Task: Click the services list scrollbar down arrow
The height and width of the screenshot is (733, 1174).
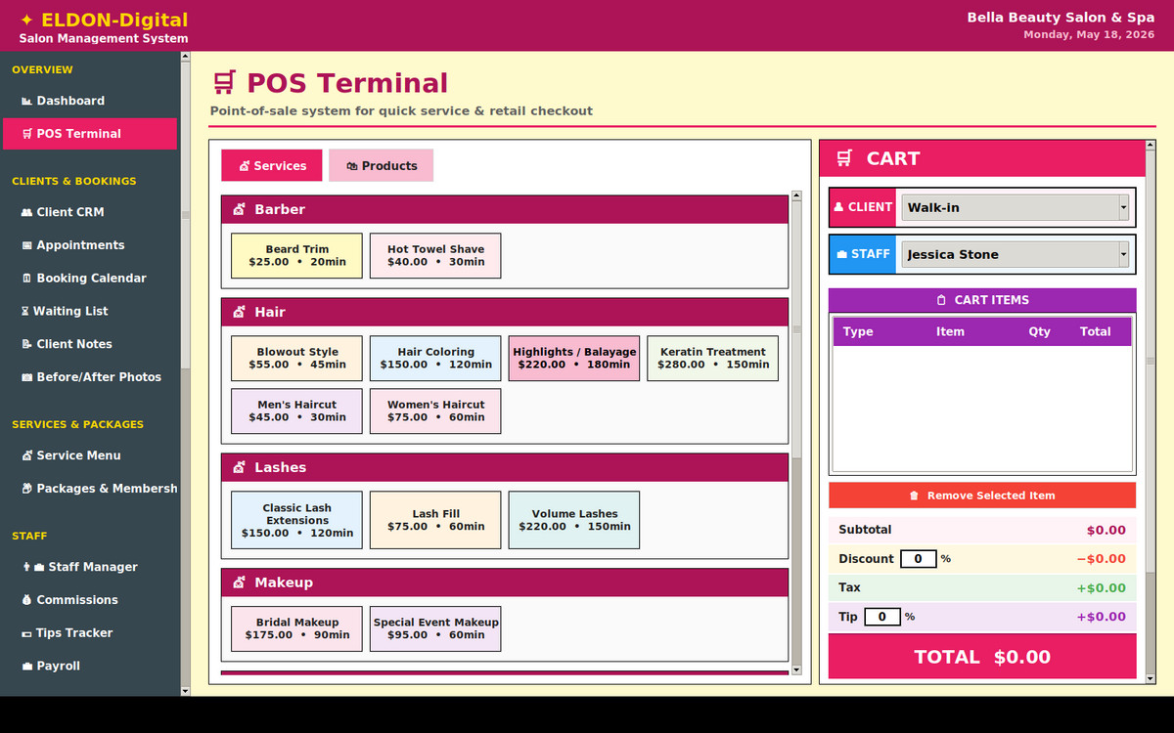Action: point(796,669)
